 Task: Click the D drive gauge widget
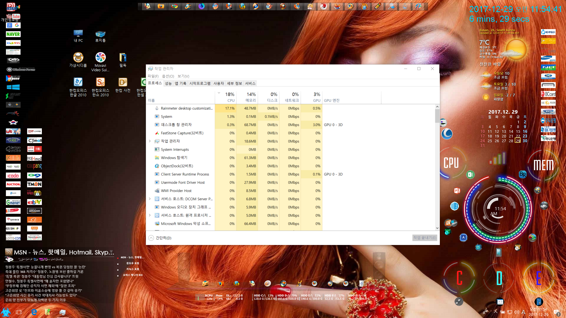pos(499,278)
